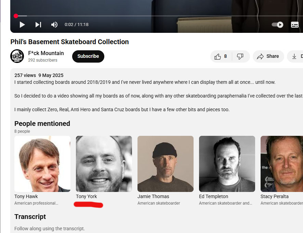Turn on subtitles with captions icon
The width and height of the screenshot is (303, 233).
tap(294, 25)
